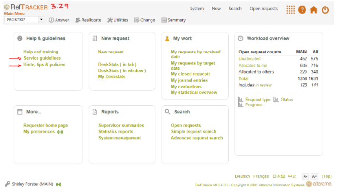The width and height of the screenshot is (343, 193).
Task: Open My requests by received date
Action: (196, 54)
